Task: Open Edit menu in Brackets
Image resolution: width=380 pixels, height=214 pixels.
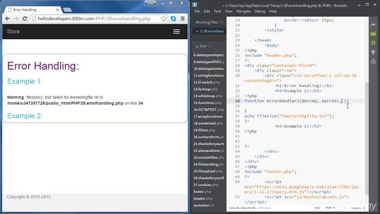Action: pyautogui.click(x=207, y=11)
